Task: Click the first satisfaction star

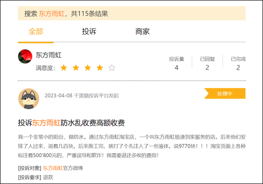Action: point(64,68)
